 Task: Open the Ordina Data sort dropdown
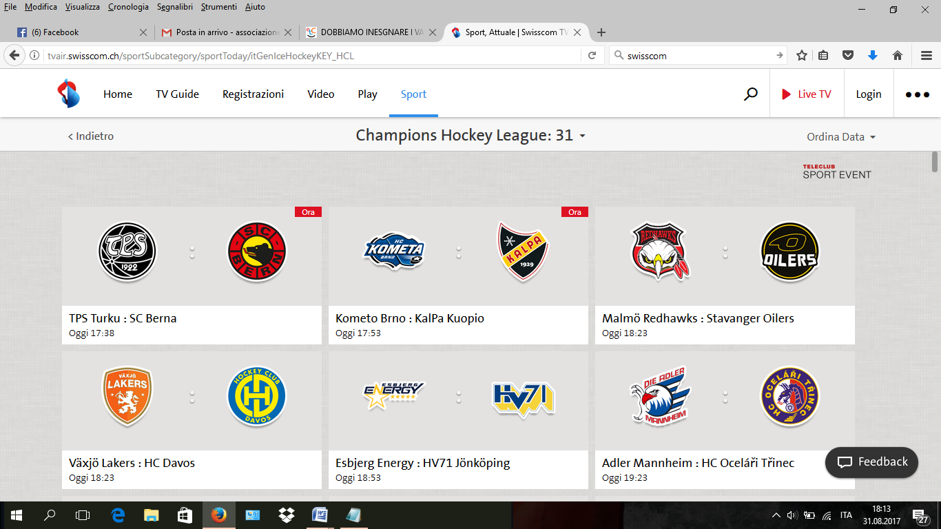[841, 137]
